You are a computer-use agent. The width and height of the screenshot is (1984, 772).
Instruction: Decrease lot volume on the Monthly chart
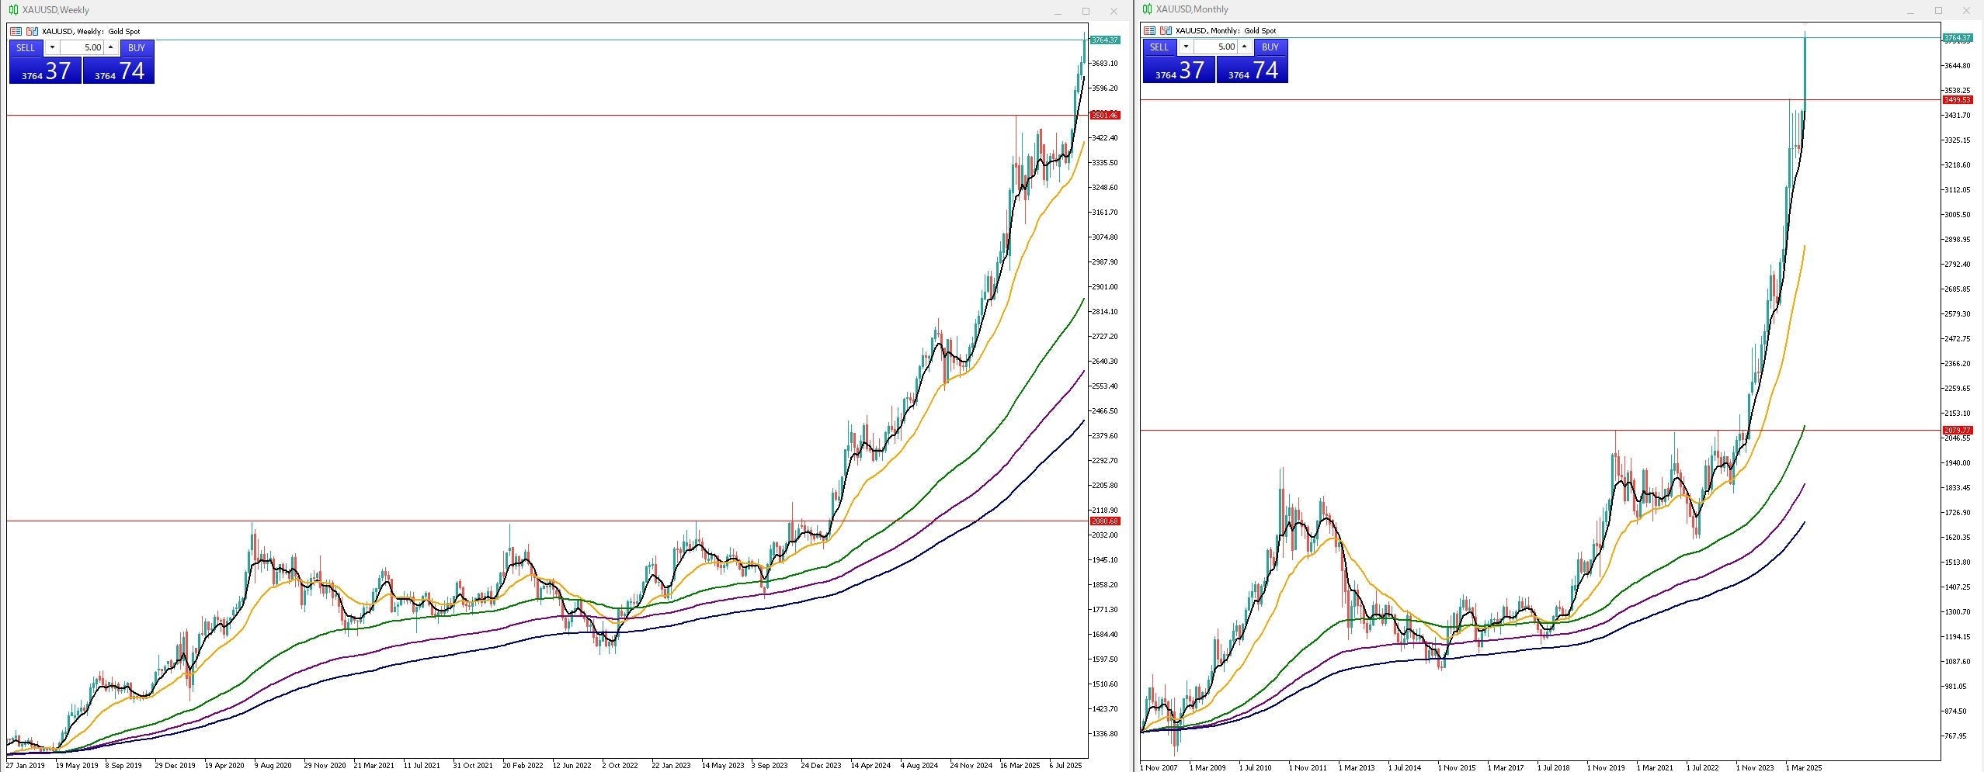click(1186, 47)
